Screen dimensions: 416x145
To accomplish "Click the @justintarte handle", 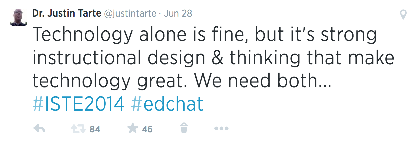I will [x=129, y=14].
